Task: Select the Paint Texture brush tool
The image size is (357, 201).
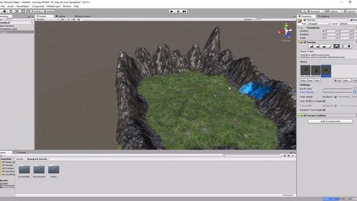Action: (x=330, y=46)
